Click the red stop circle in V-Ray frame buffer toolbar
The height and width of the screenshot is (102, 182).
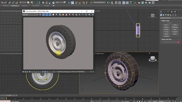(x=70, y=14)
